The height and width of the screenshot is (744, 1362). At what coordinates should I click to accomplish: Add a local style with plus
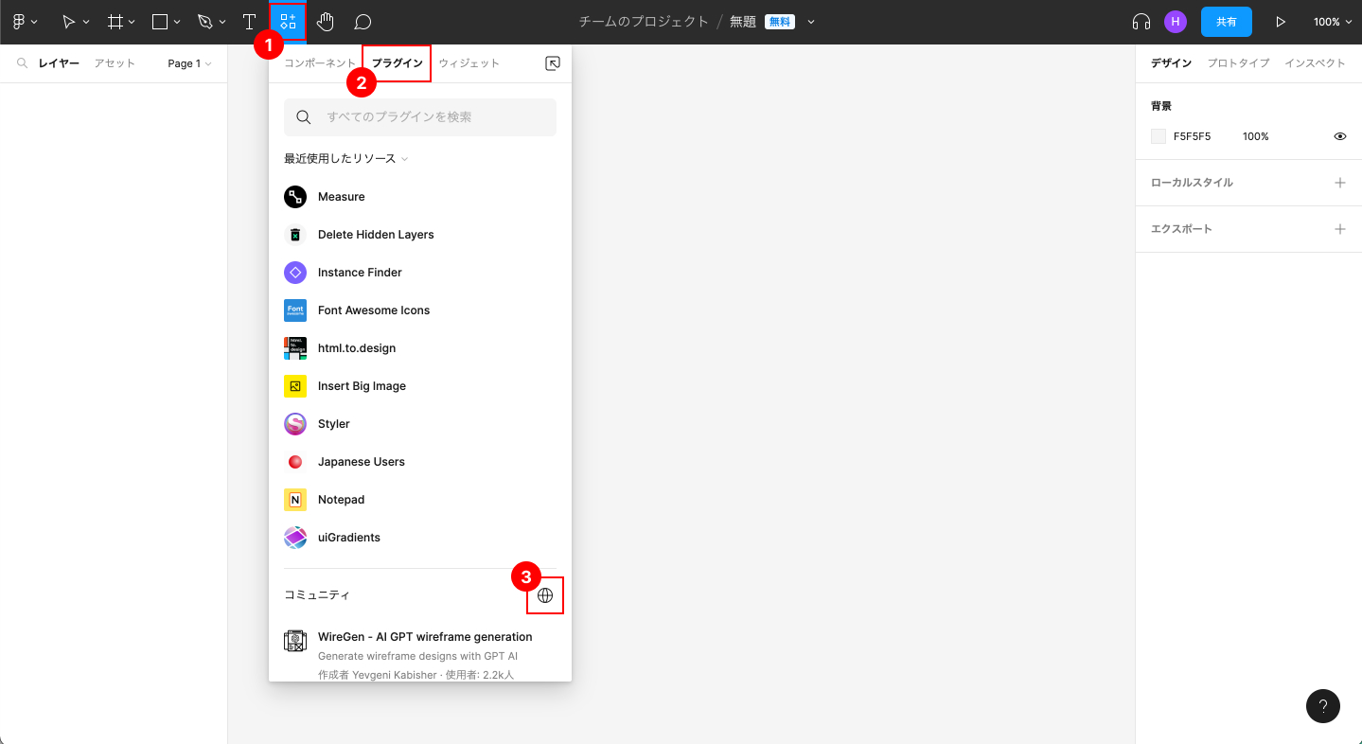(x=1340, y=183)
